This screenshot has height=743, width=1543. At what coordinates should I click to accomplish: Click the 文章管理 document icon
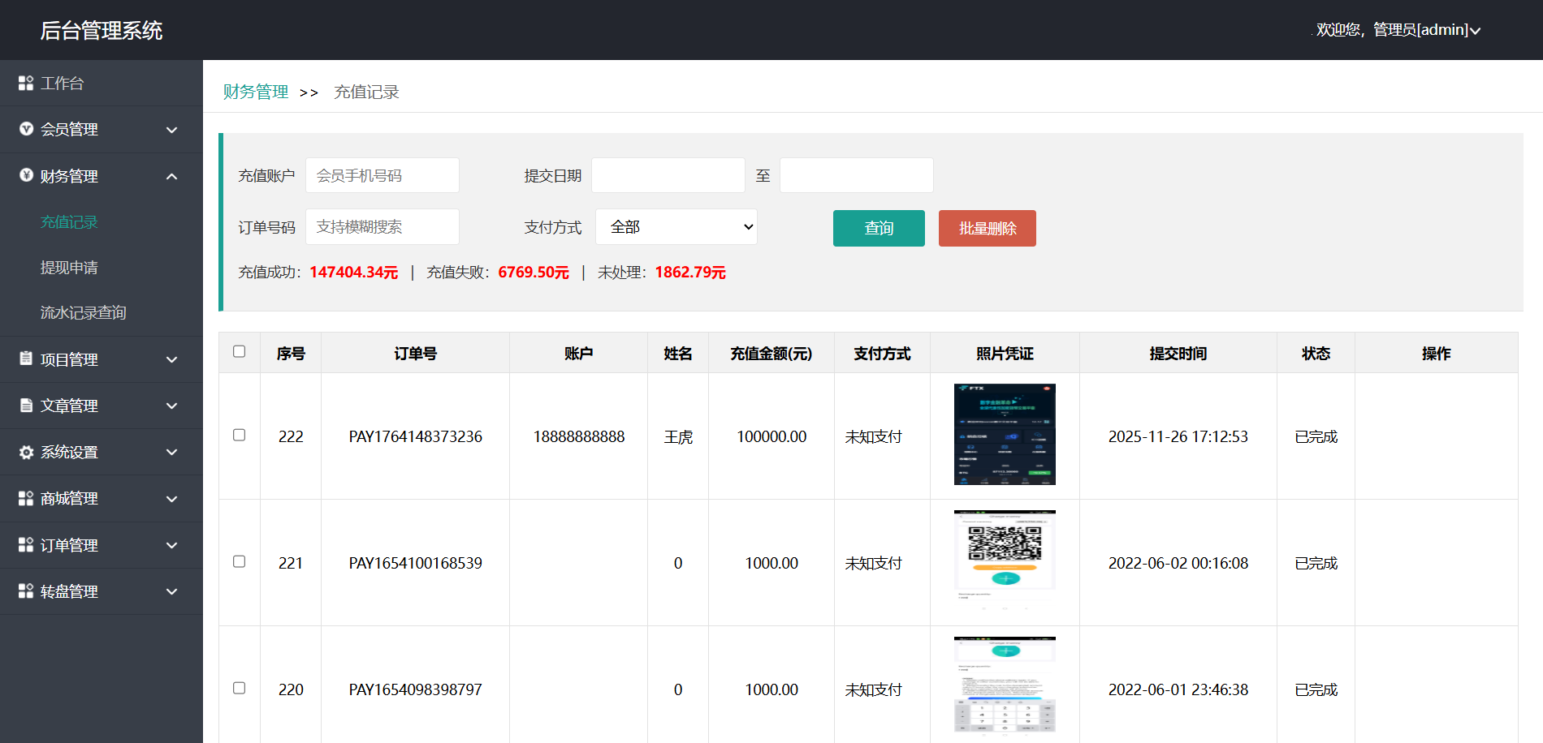coord(26,405)
